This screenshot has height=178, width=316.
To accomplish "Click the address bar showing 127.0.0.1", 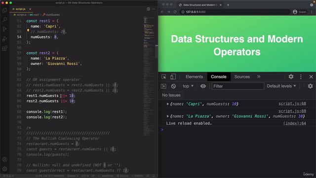I will point(235,12).
